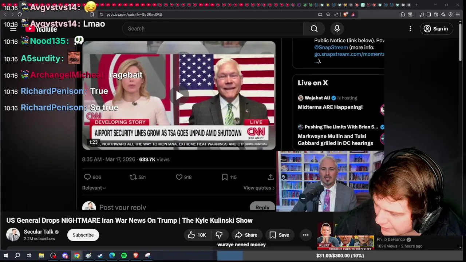Click the video Share button

tap(246, 235)
